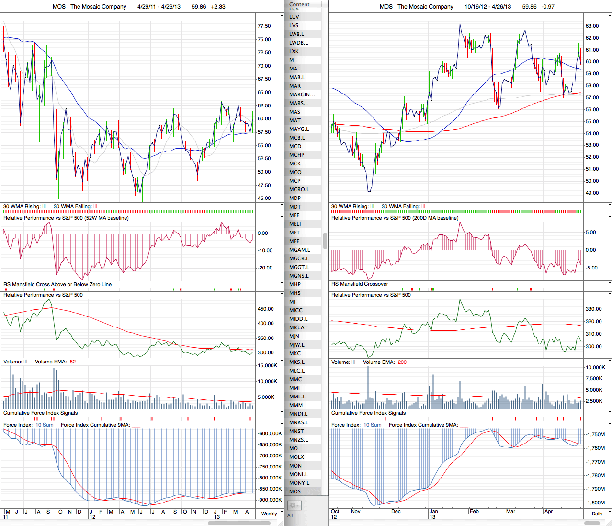Click the Force Index Cumulative 9MA line legend, weekly

pyautogui.click(x=136, y=425)
